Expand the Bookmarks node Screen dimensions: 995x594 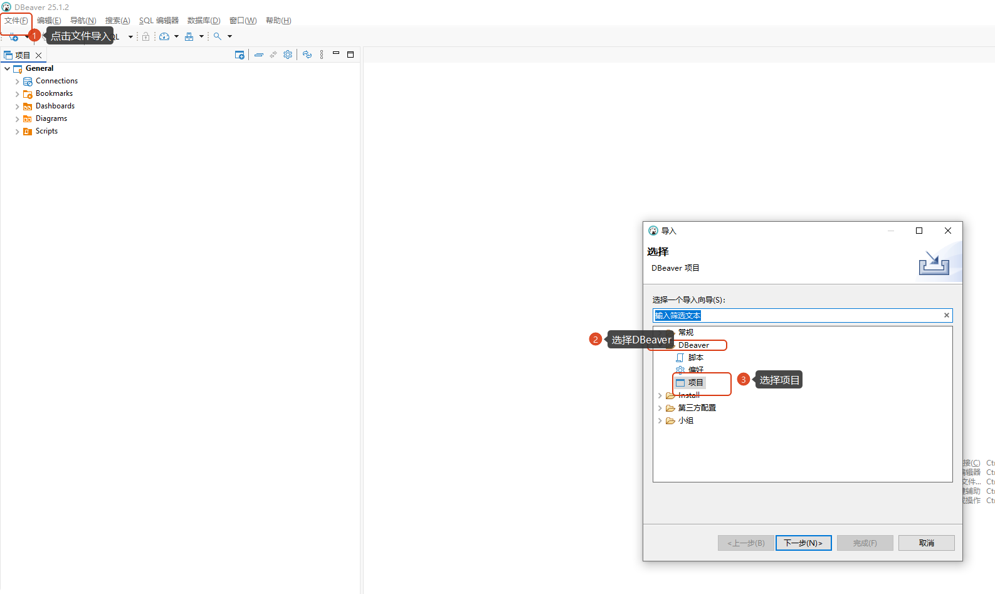17,94
